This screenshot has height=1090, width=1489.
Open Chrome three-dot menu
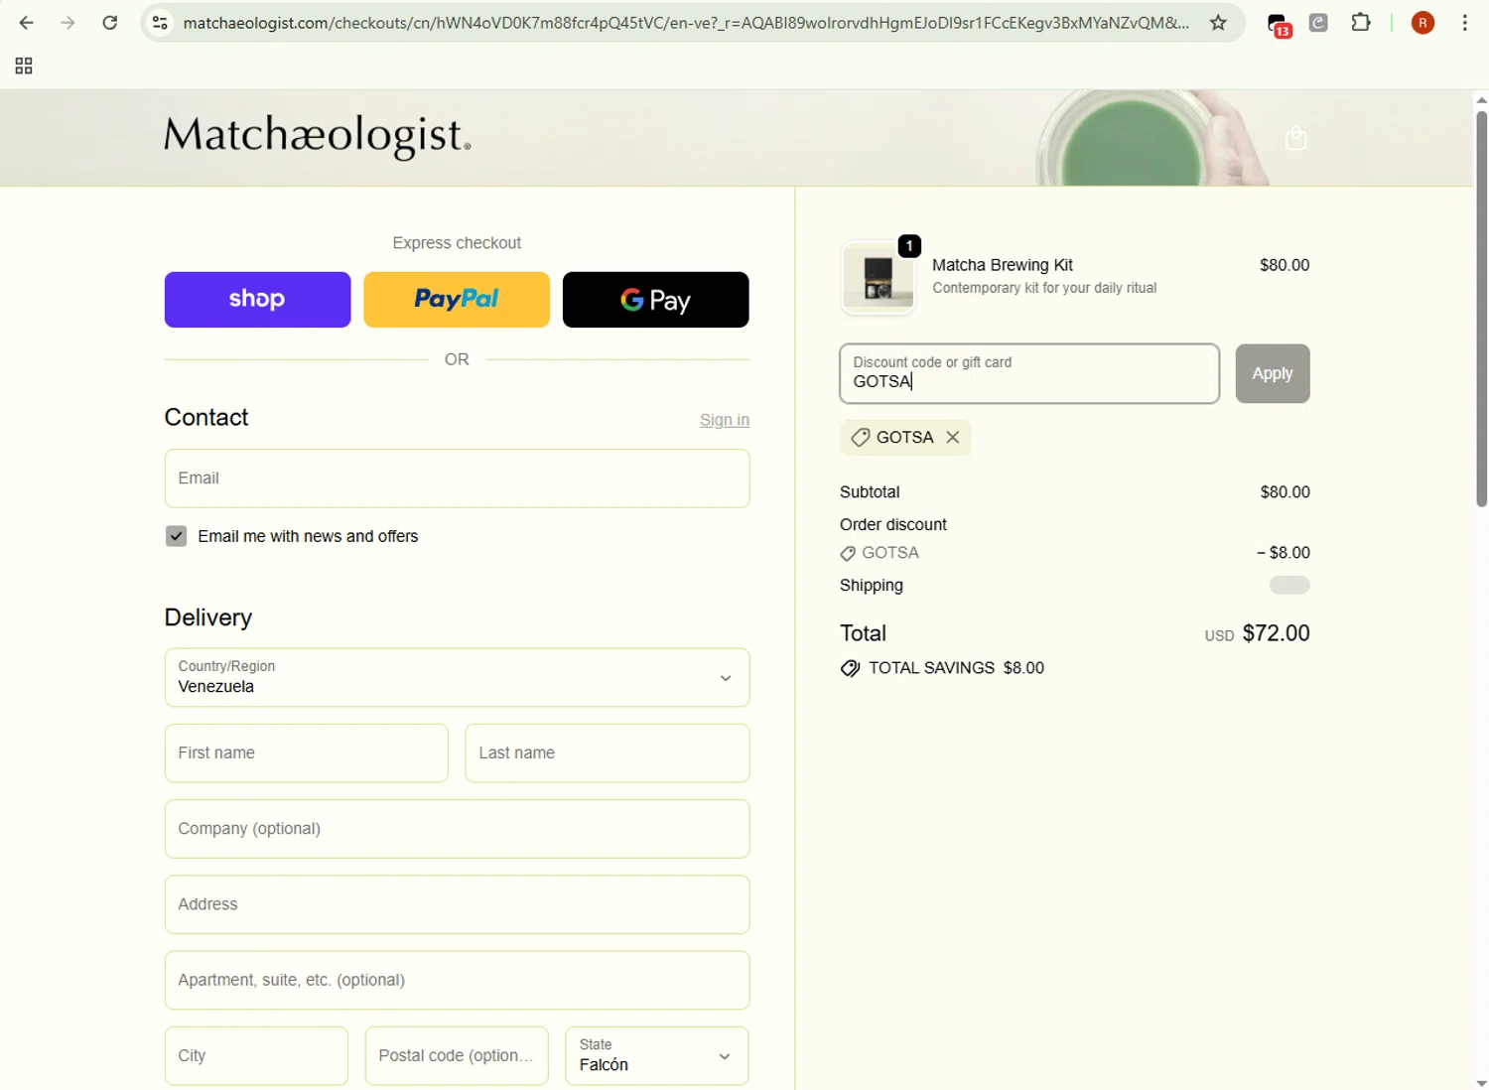1465,23
